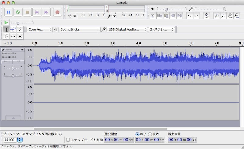The height and width of the screenshot is (149, 244).
Task: Click the horizontal scrollbar
Action: [101, 129]
